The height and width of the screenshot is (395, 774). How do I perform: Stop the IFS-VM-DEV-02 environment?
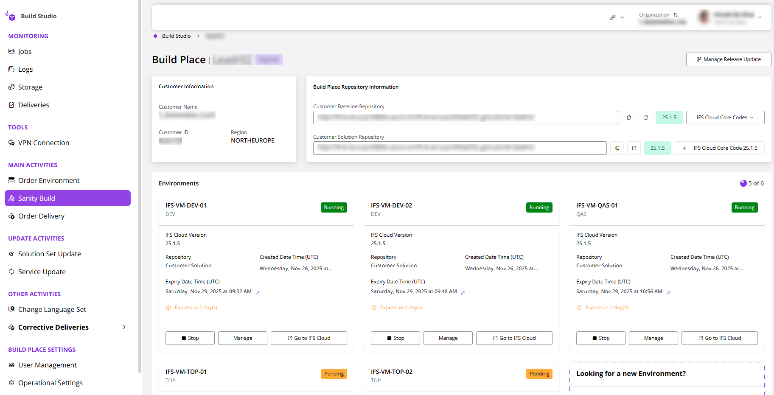pos(395,338)
